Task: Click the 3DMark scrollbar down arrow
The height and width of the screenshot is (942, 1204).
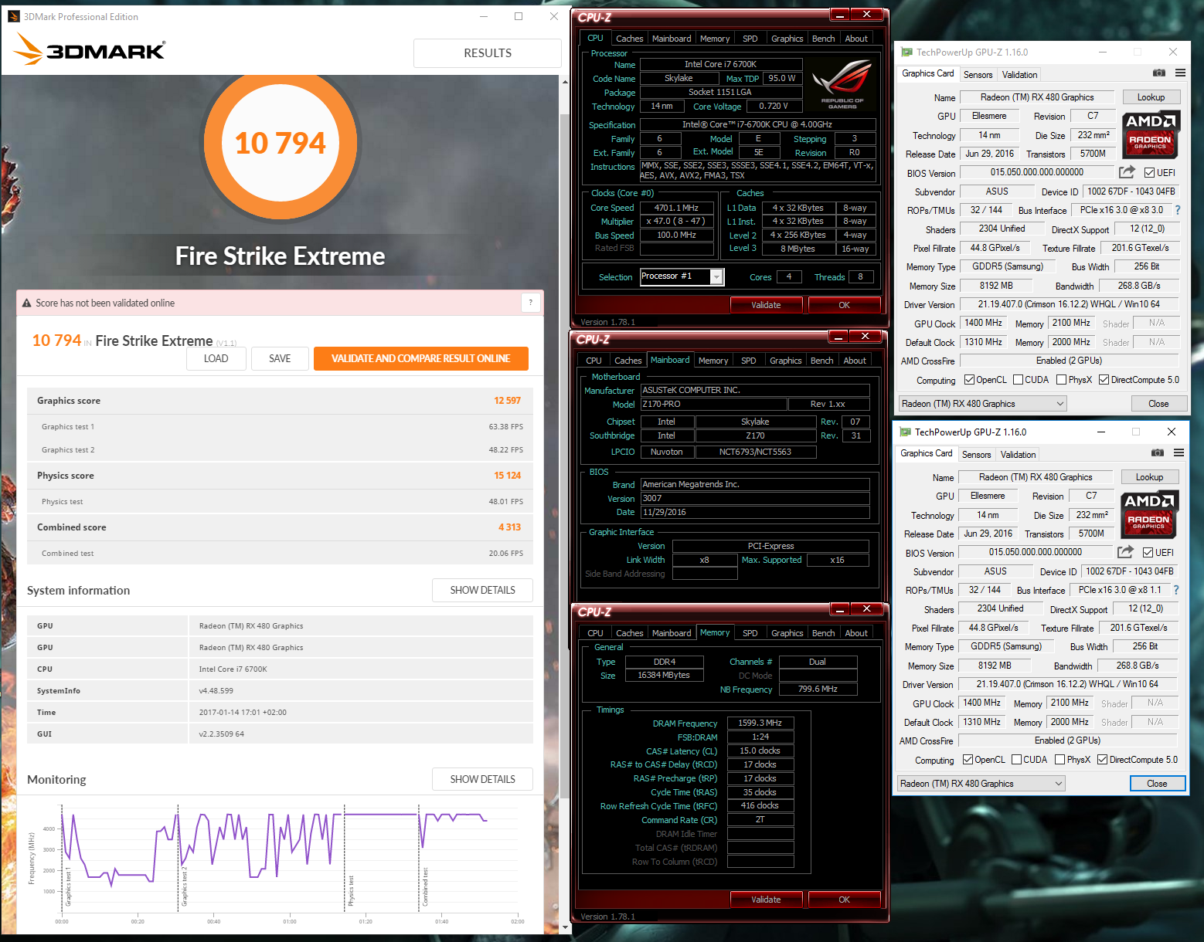Action: (x=565, y=927)
